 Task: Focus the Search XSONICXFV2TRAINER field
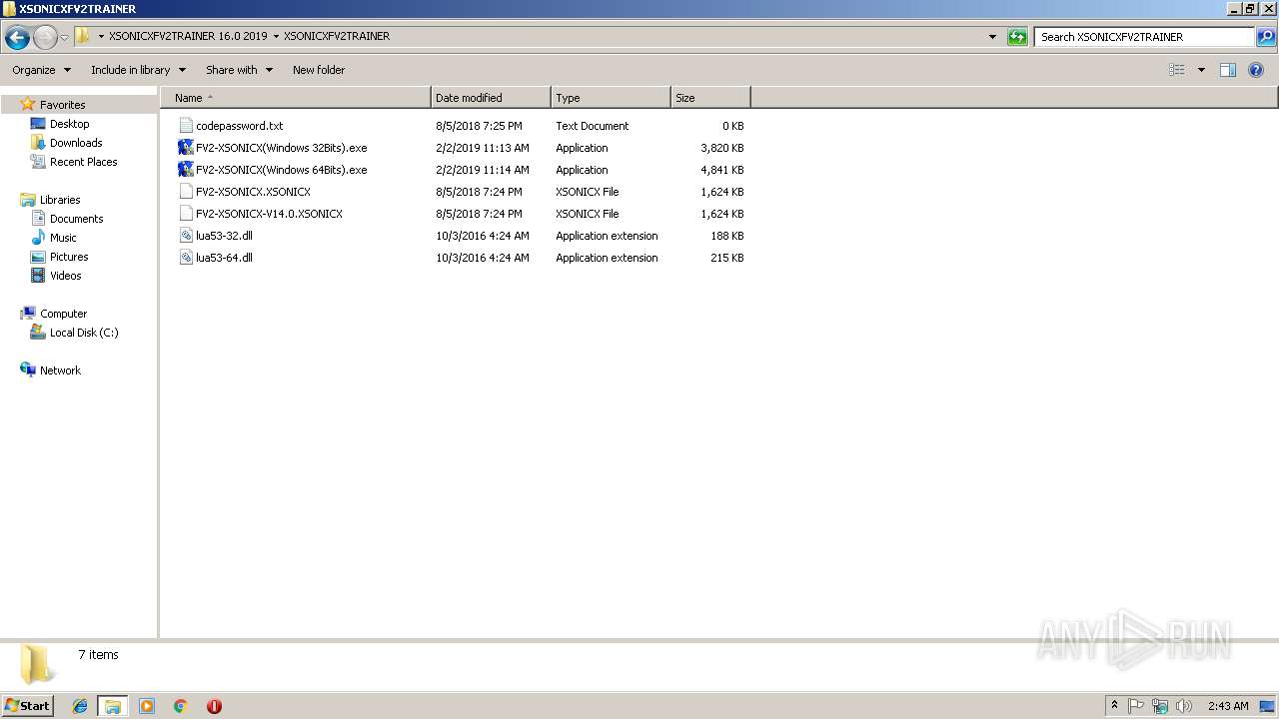click(1145, 37)
